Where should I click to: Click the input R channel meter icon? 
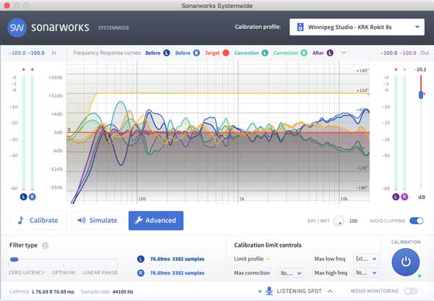(32, 197)
